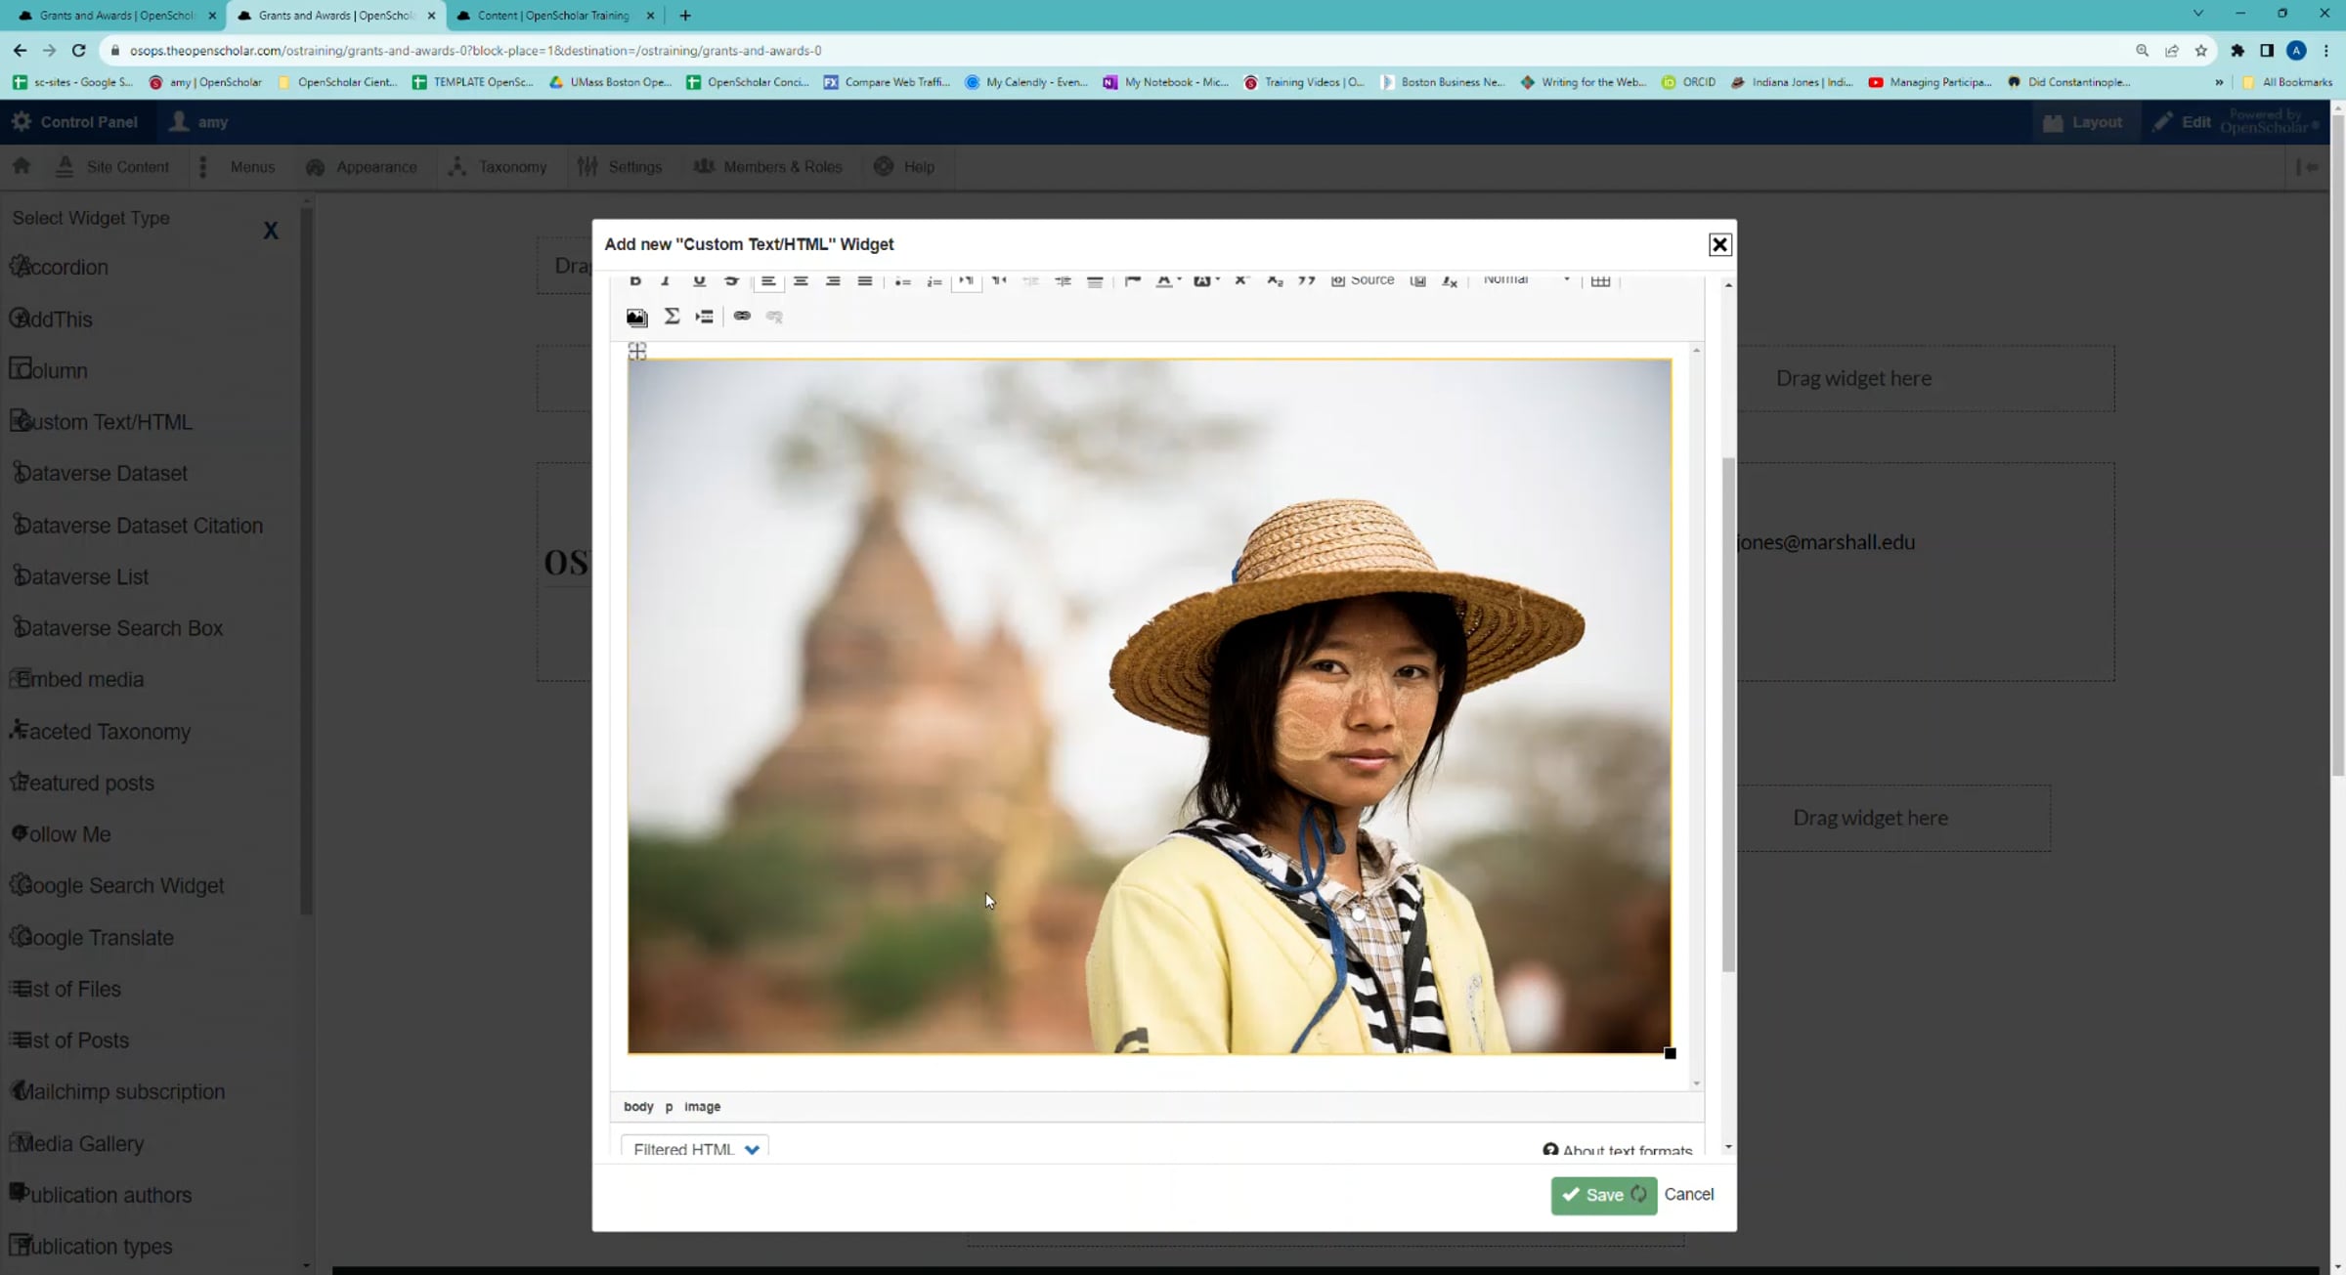Switch to Content OpenScholar Training tab
Image resolution: width=2346 pixels, height=1275 pixels.
552,16
